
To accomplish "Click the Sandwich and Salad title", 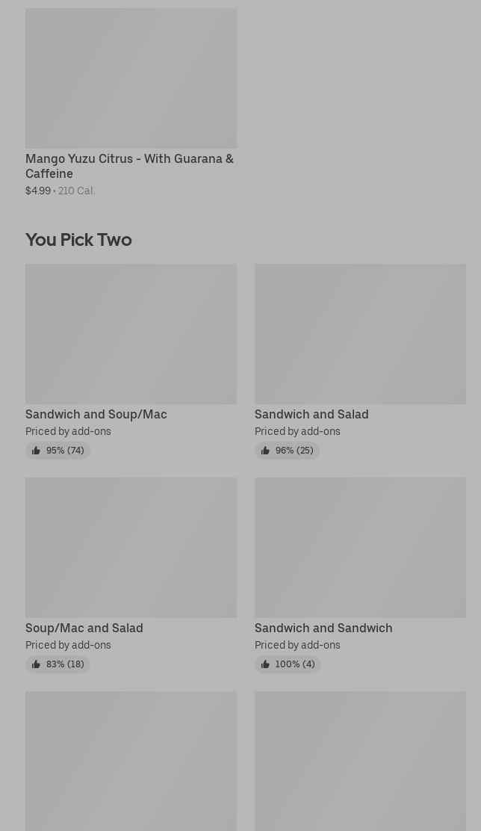I will click(x=311, y=414).
